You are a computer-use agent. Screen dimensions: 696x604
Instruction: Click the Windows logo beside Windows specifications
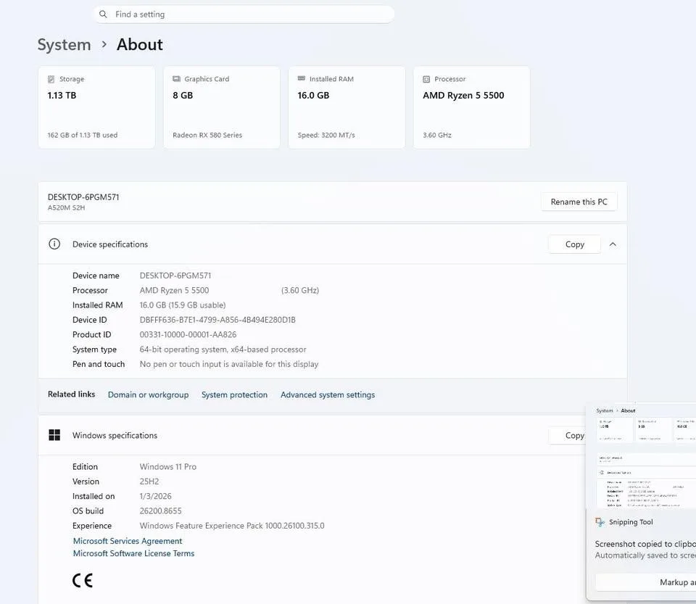pyautogui.click(x=54, y=435)
